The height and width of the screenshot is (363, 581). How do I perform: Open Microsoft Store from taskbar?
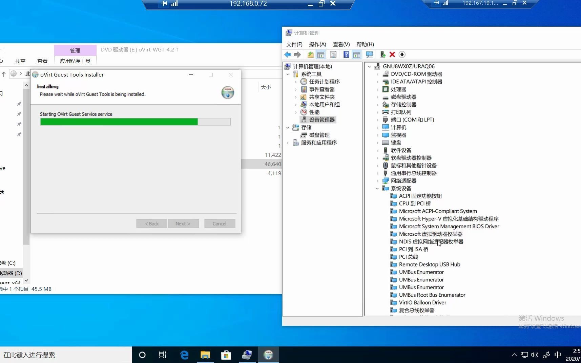[x=226, y=355]
